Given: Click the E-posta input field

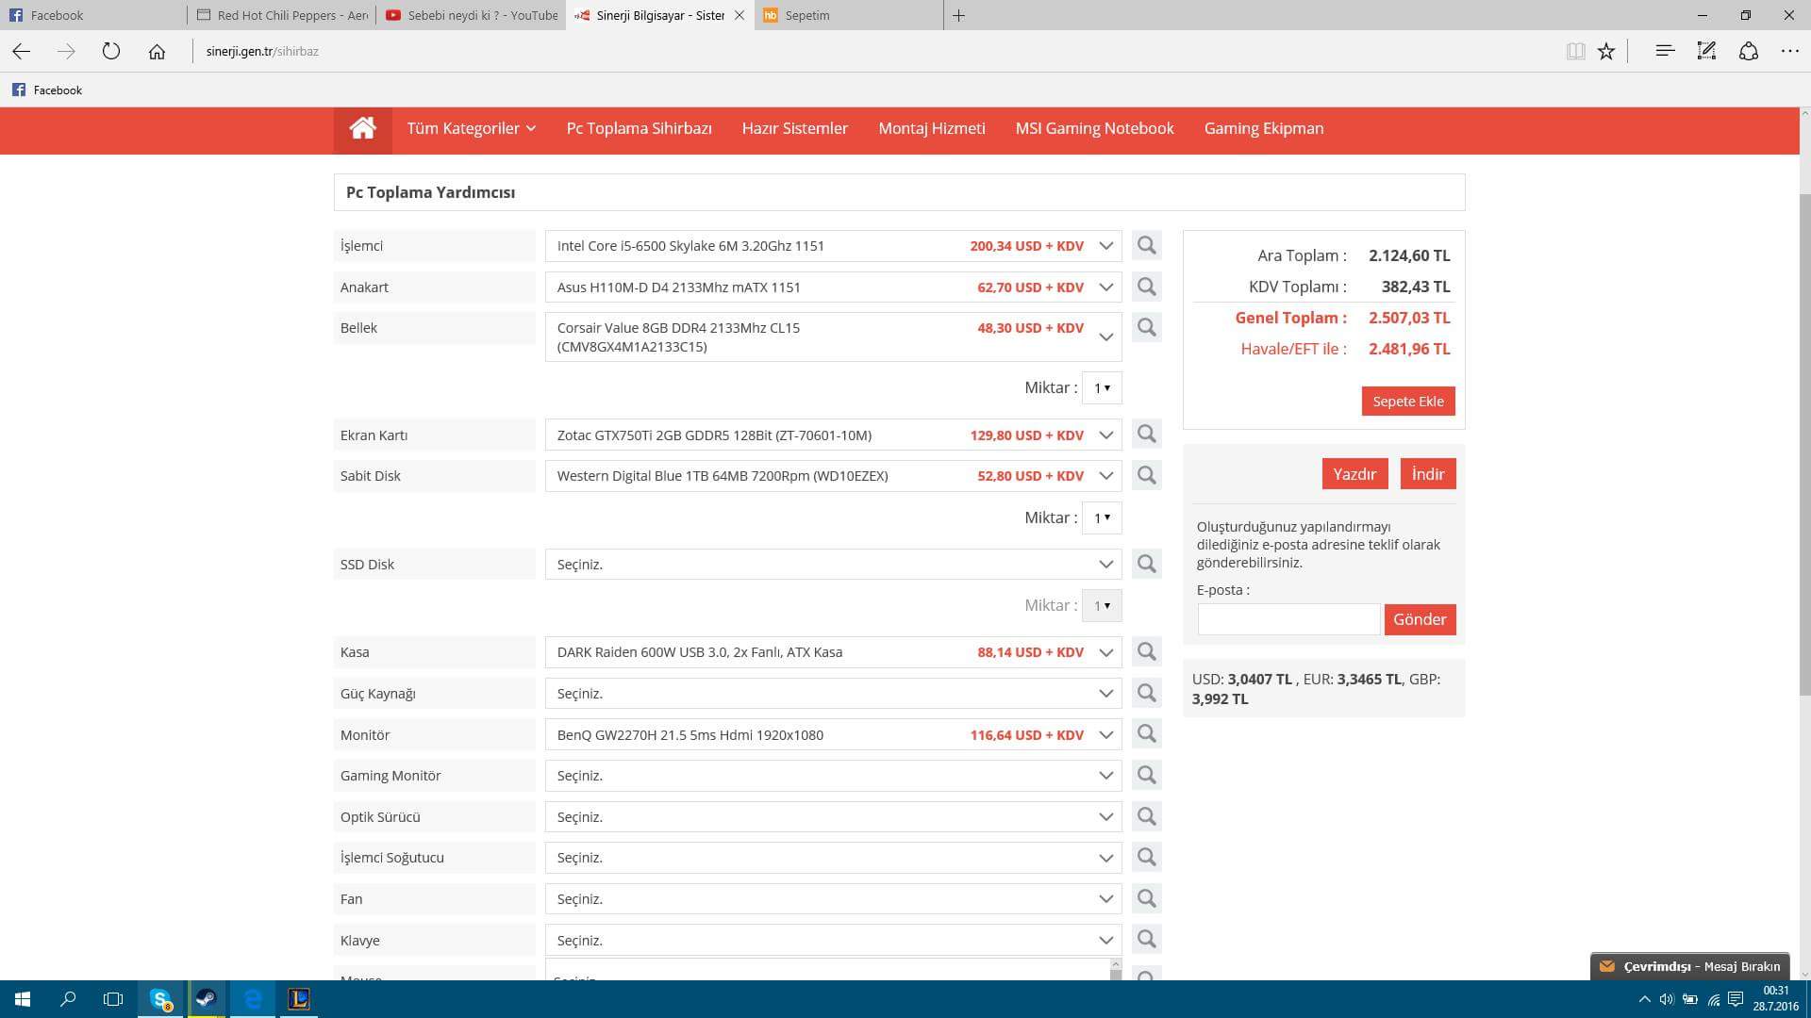Looking at the screenshot, I should click(1288, 619).
